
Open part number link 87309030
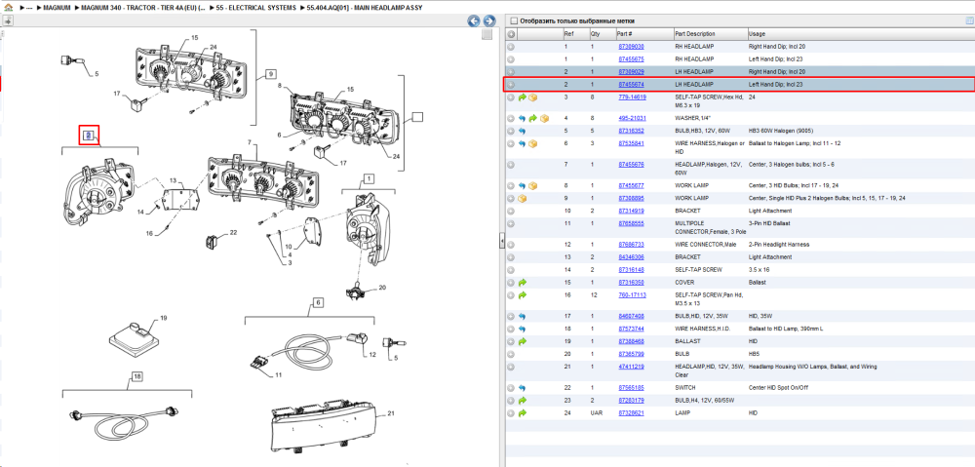tap(631, 47)
